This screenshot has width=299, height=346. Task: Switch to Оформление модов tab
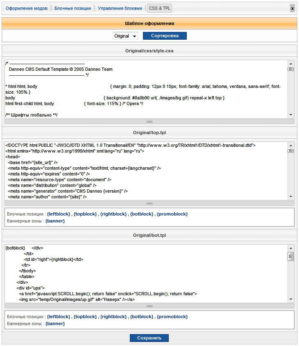(x=25, y=8)
